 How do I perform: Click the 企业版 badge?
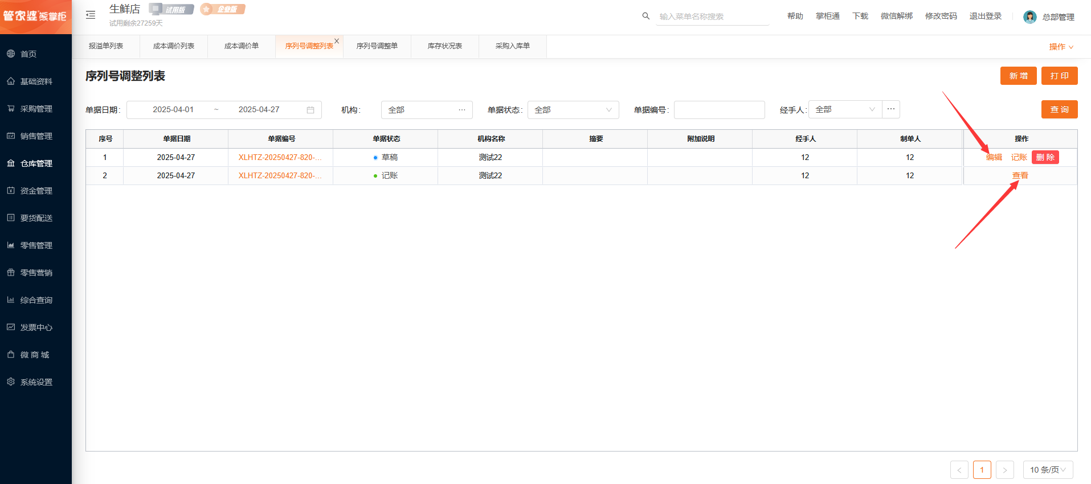223,9
